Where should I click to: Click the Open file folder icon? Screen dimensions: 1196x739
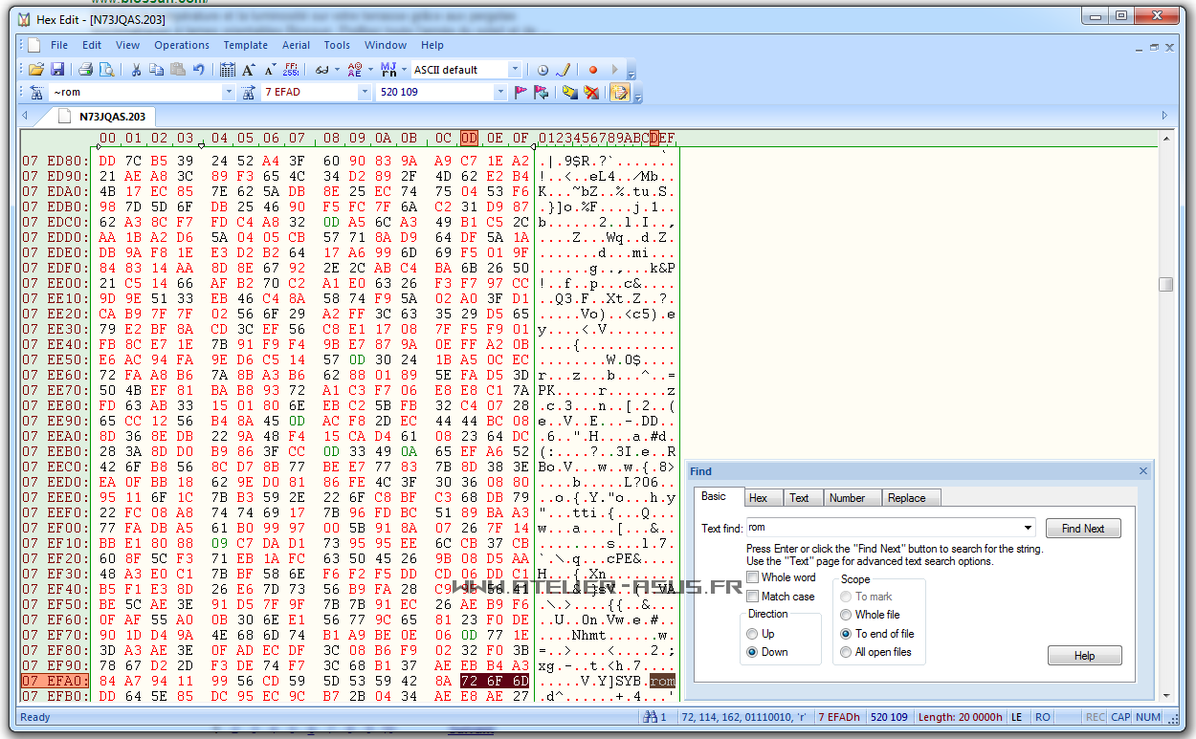pos(36,70)
